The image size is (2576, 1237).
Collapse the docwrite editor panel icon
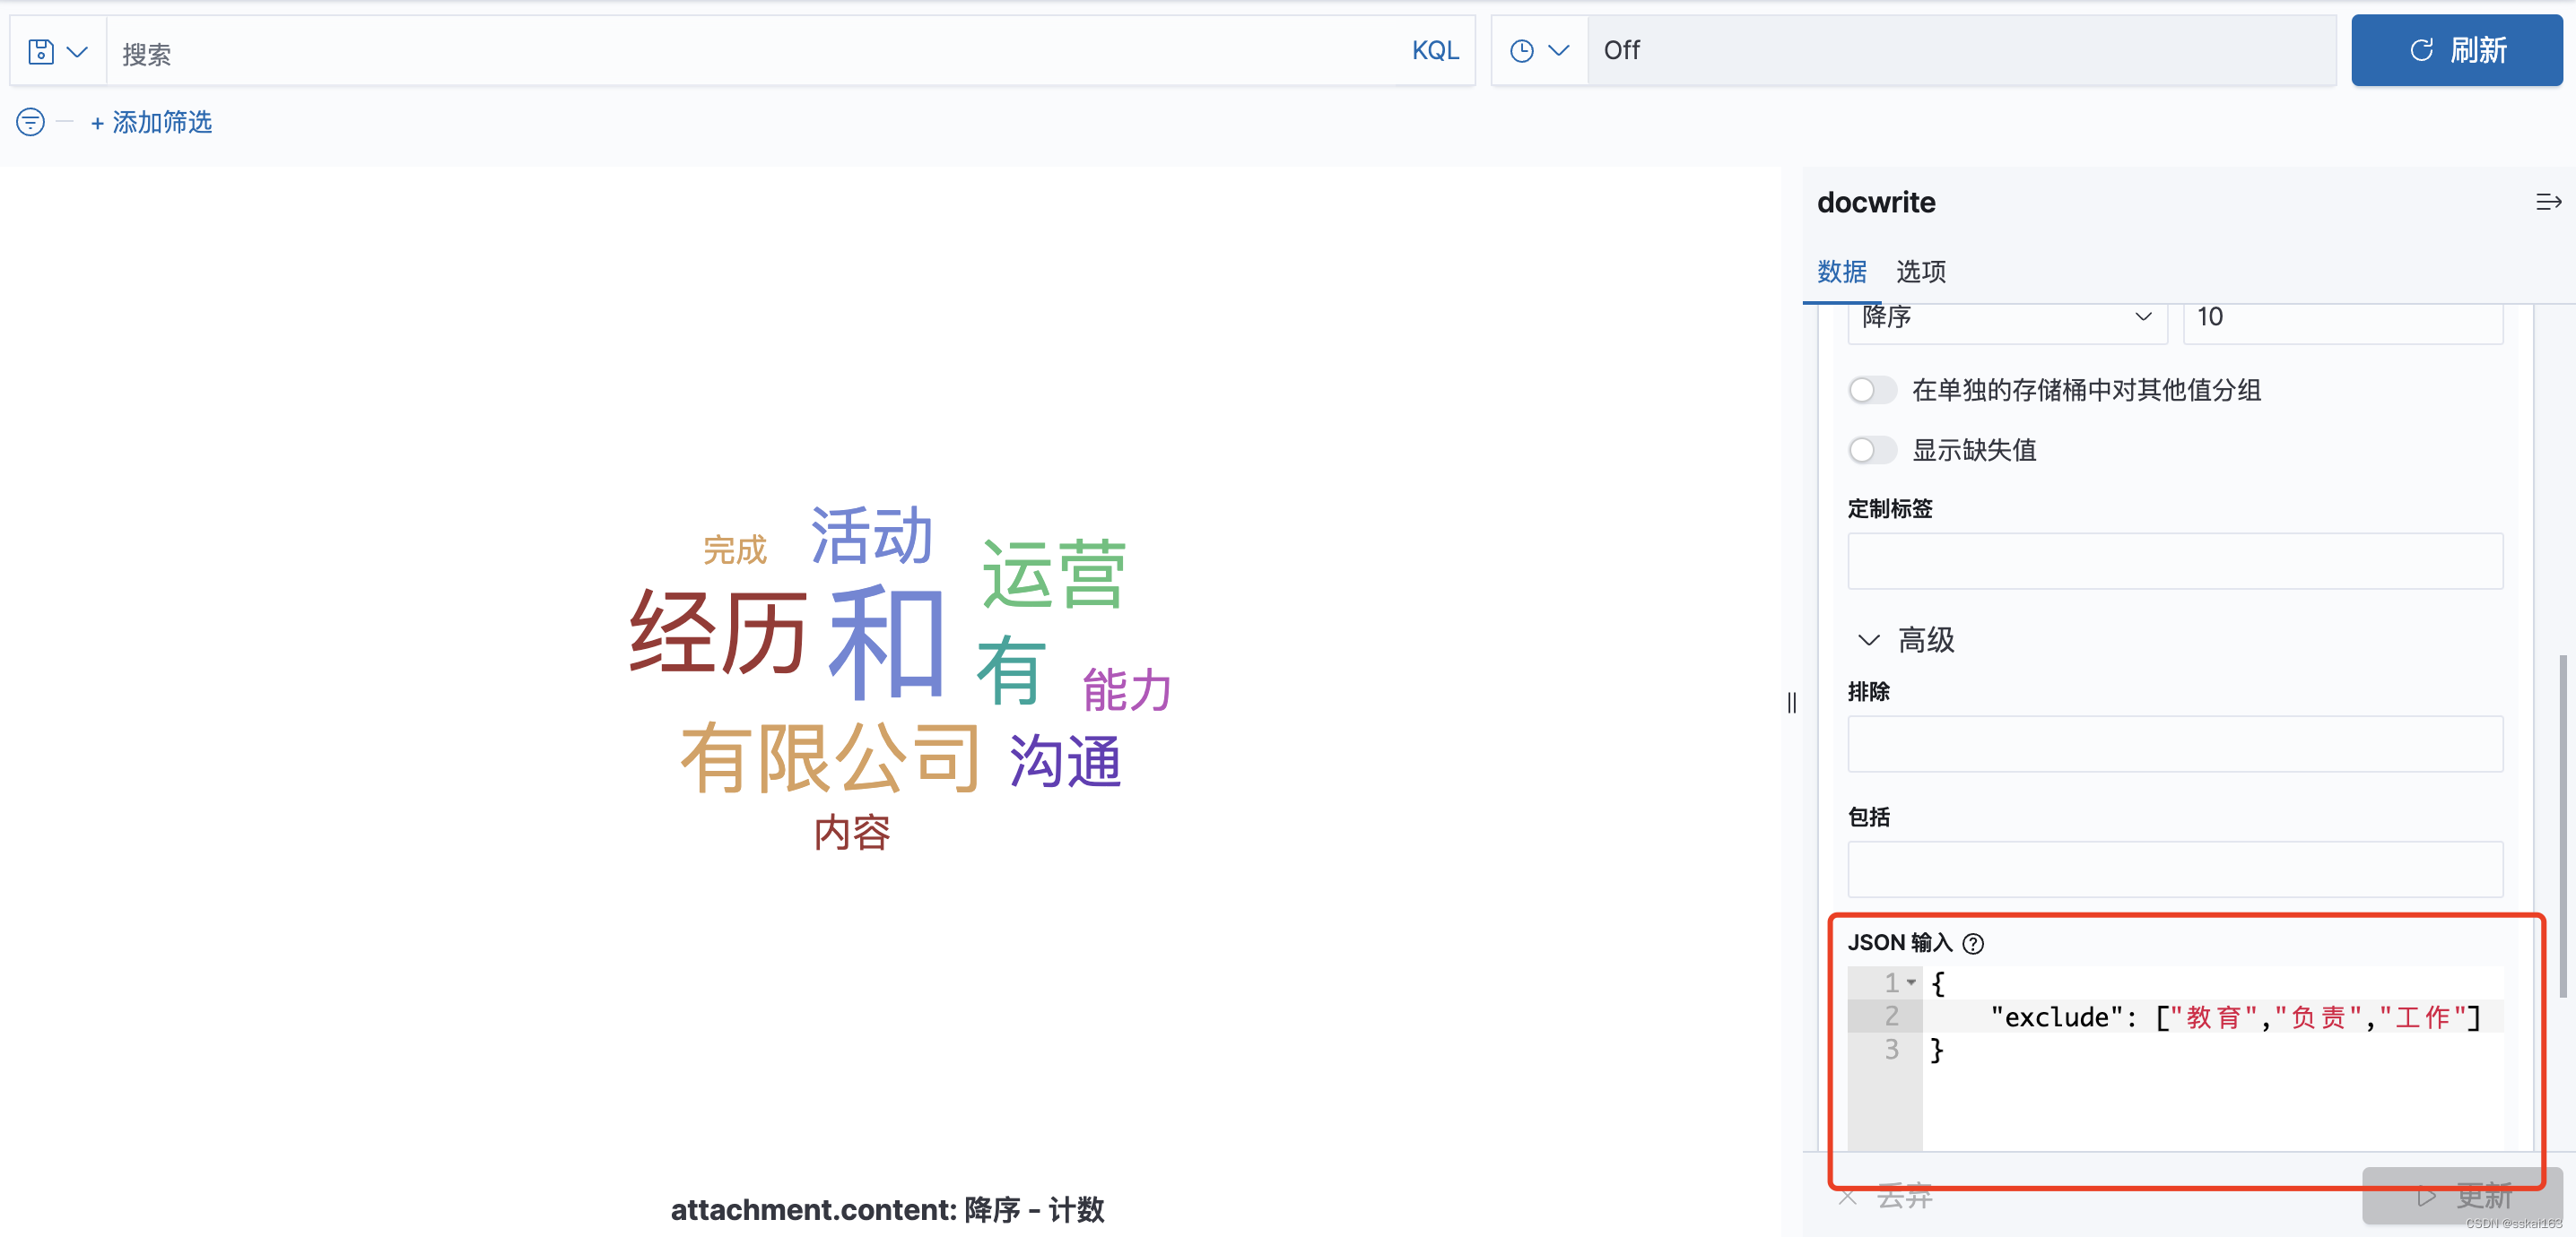coord(2548,203)
